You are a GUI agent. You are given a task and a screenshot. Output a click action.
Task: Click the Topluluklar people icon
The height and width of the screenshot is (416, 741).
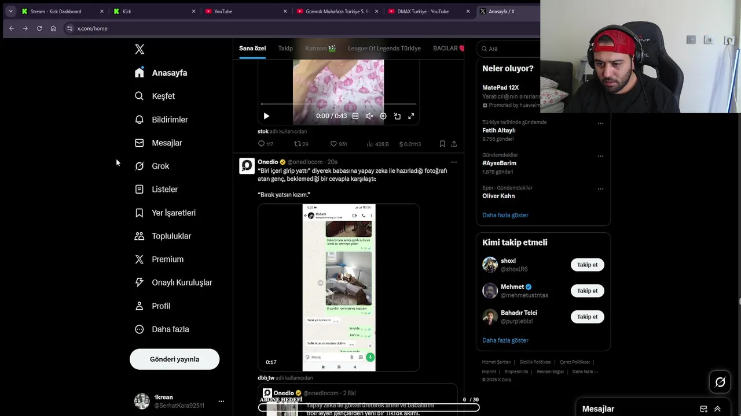tap(139, 236)
